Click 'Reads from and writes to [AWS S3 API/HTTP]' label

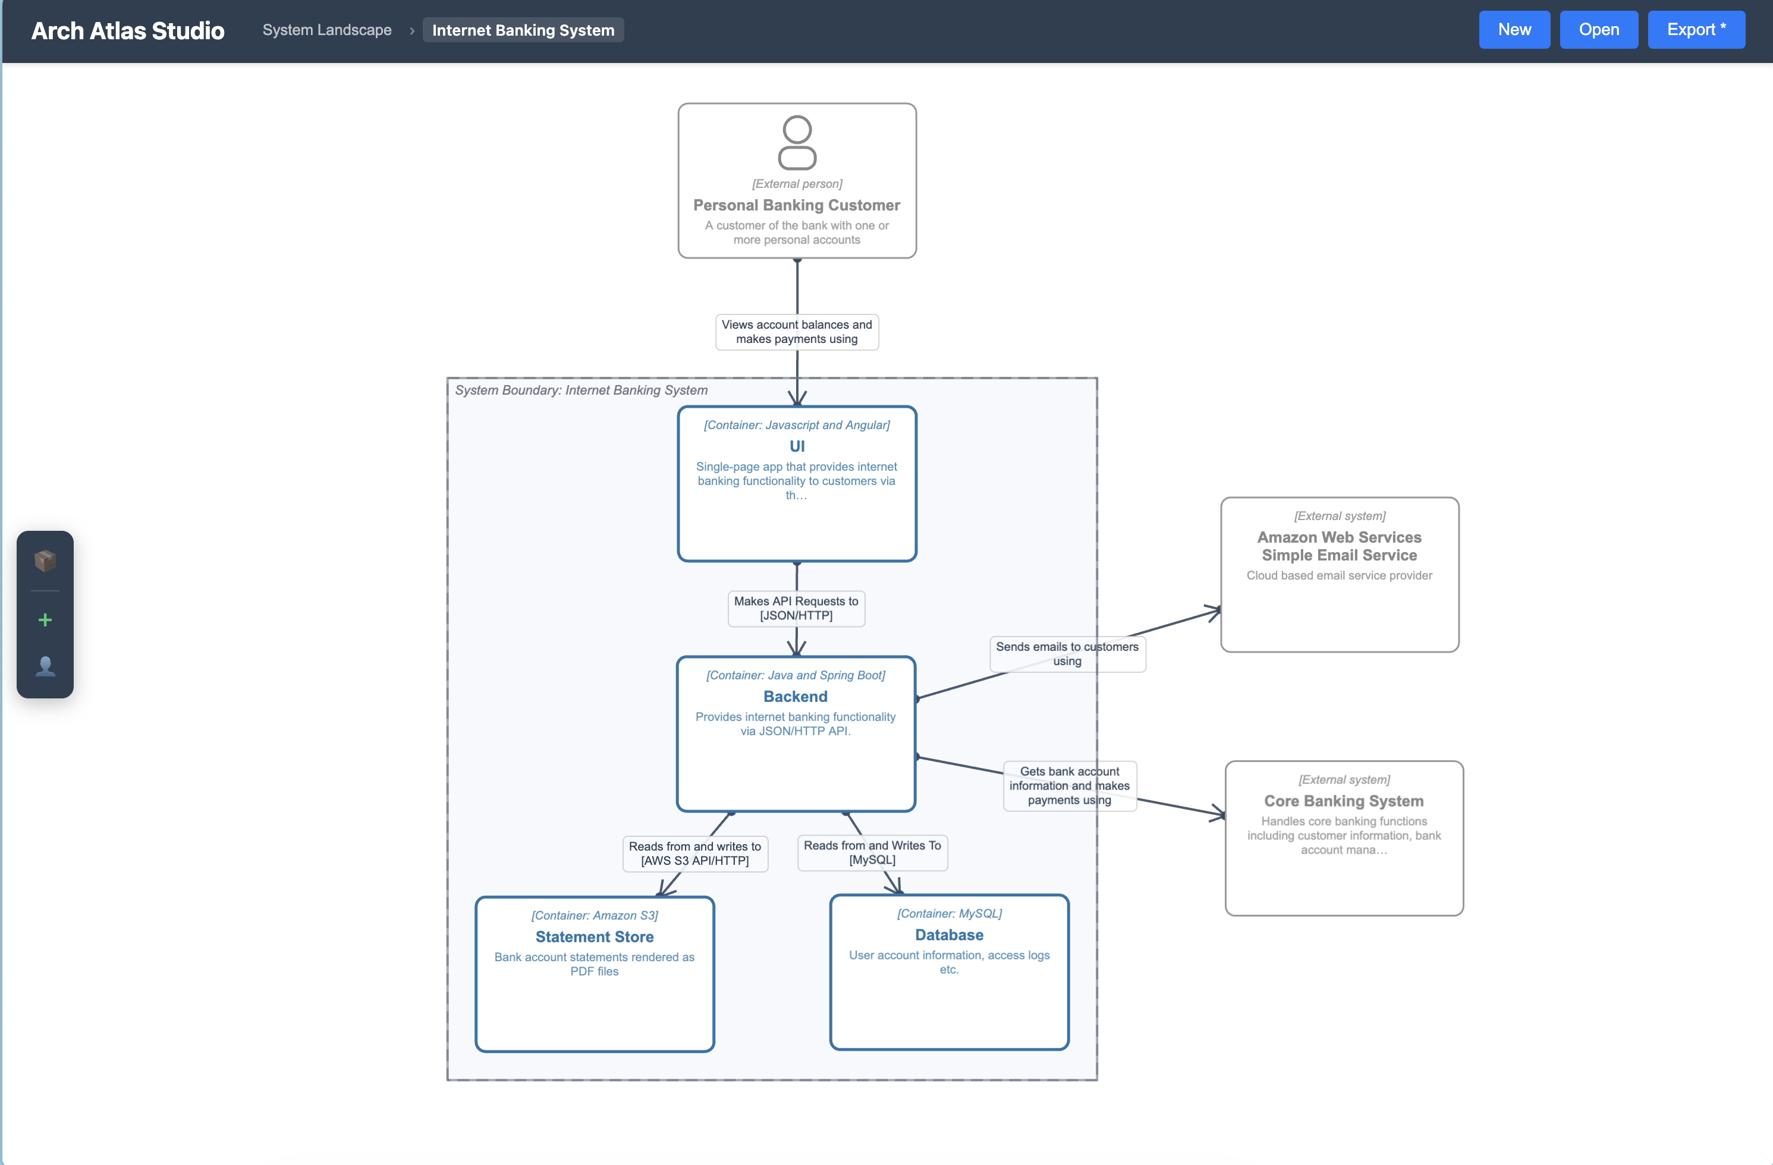pyautogui.click(x=695, y=854)
